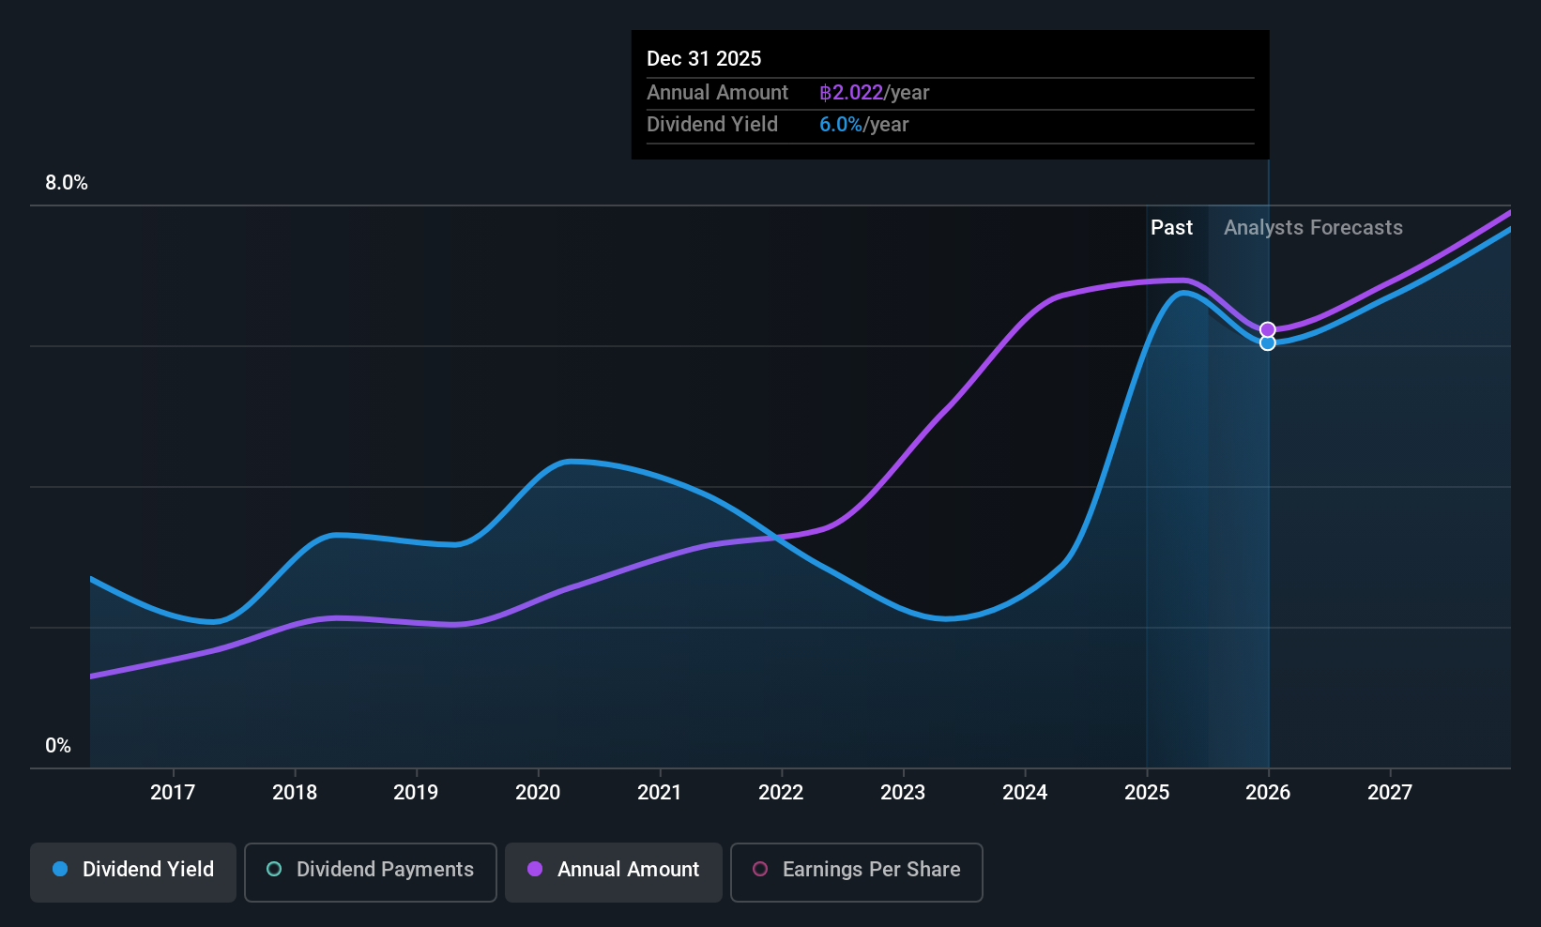Click the 2023 x-axis label

[x=903, y=793]
